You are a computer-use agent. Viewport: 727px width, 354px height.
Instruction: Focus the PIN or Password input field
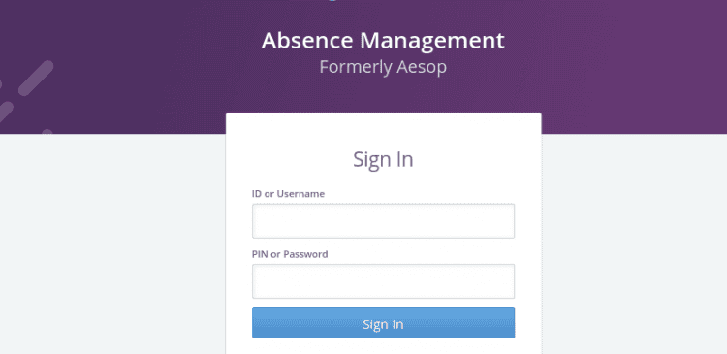(x=383, y=281)
